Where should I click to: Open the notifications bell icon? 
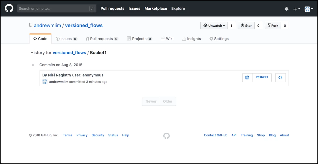[286, 9]
